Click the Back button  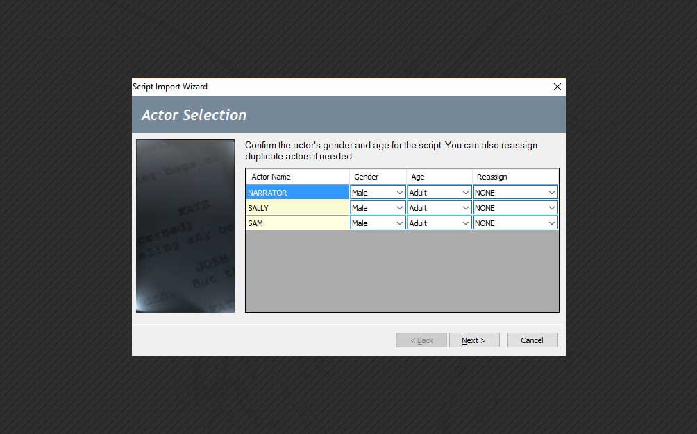coord(421,340)
